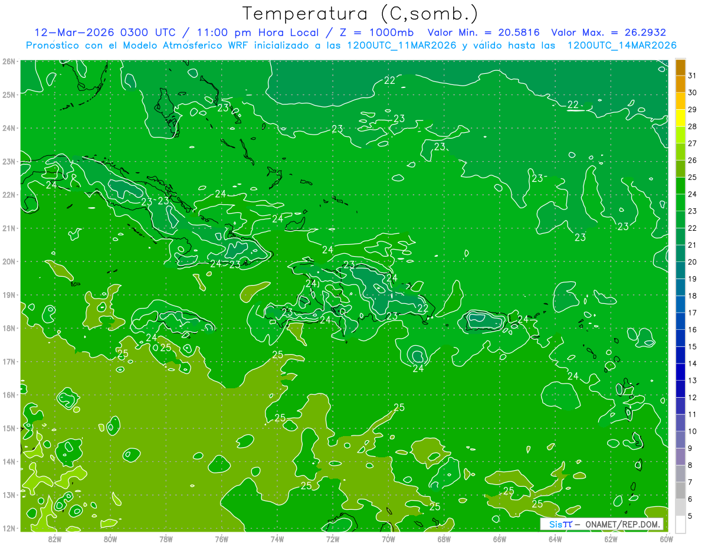Select the 76W longitude axis label
708x547 pixels.
222,539
